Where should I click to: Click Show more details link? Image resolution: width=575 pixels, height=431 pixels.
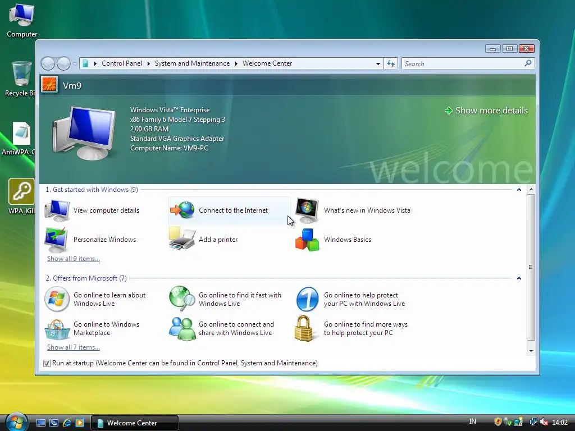tap(486, 111)
